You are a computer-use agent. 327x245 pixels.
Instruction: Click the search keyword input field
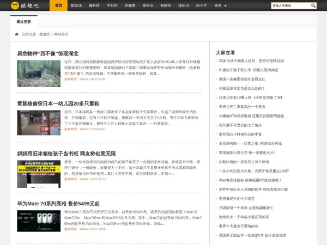point(290,5)
